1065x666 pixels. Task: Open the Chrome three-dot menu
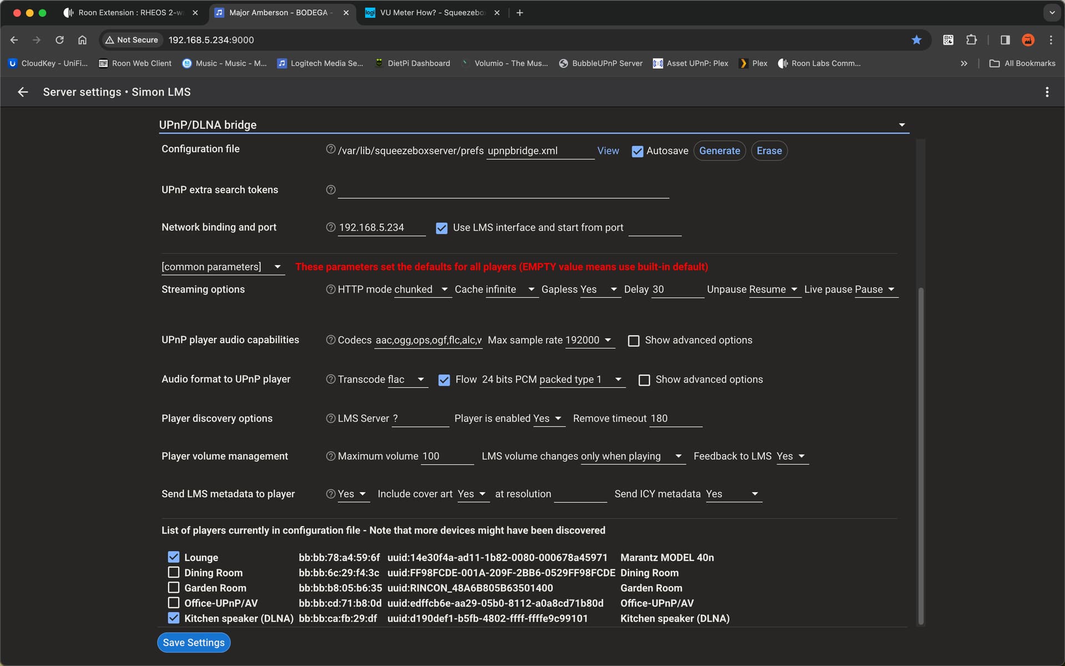(1051, 40)
